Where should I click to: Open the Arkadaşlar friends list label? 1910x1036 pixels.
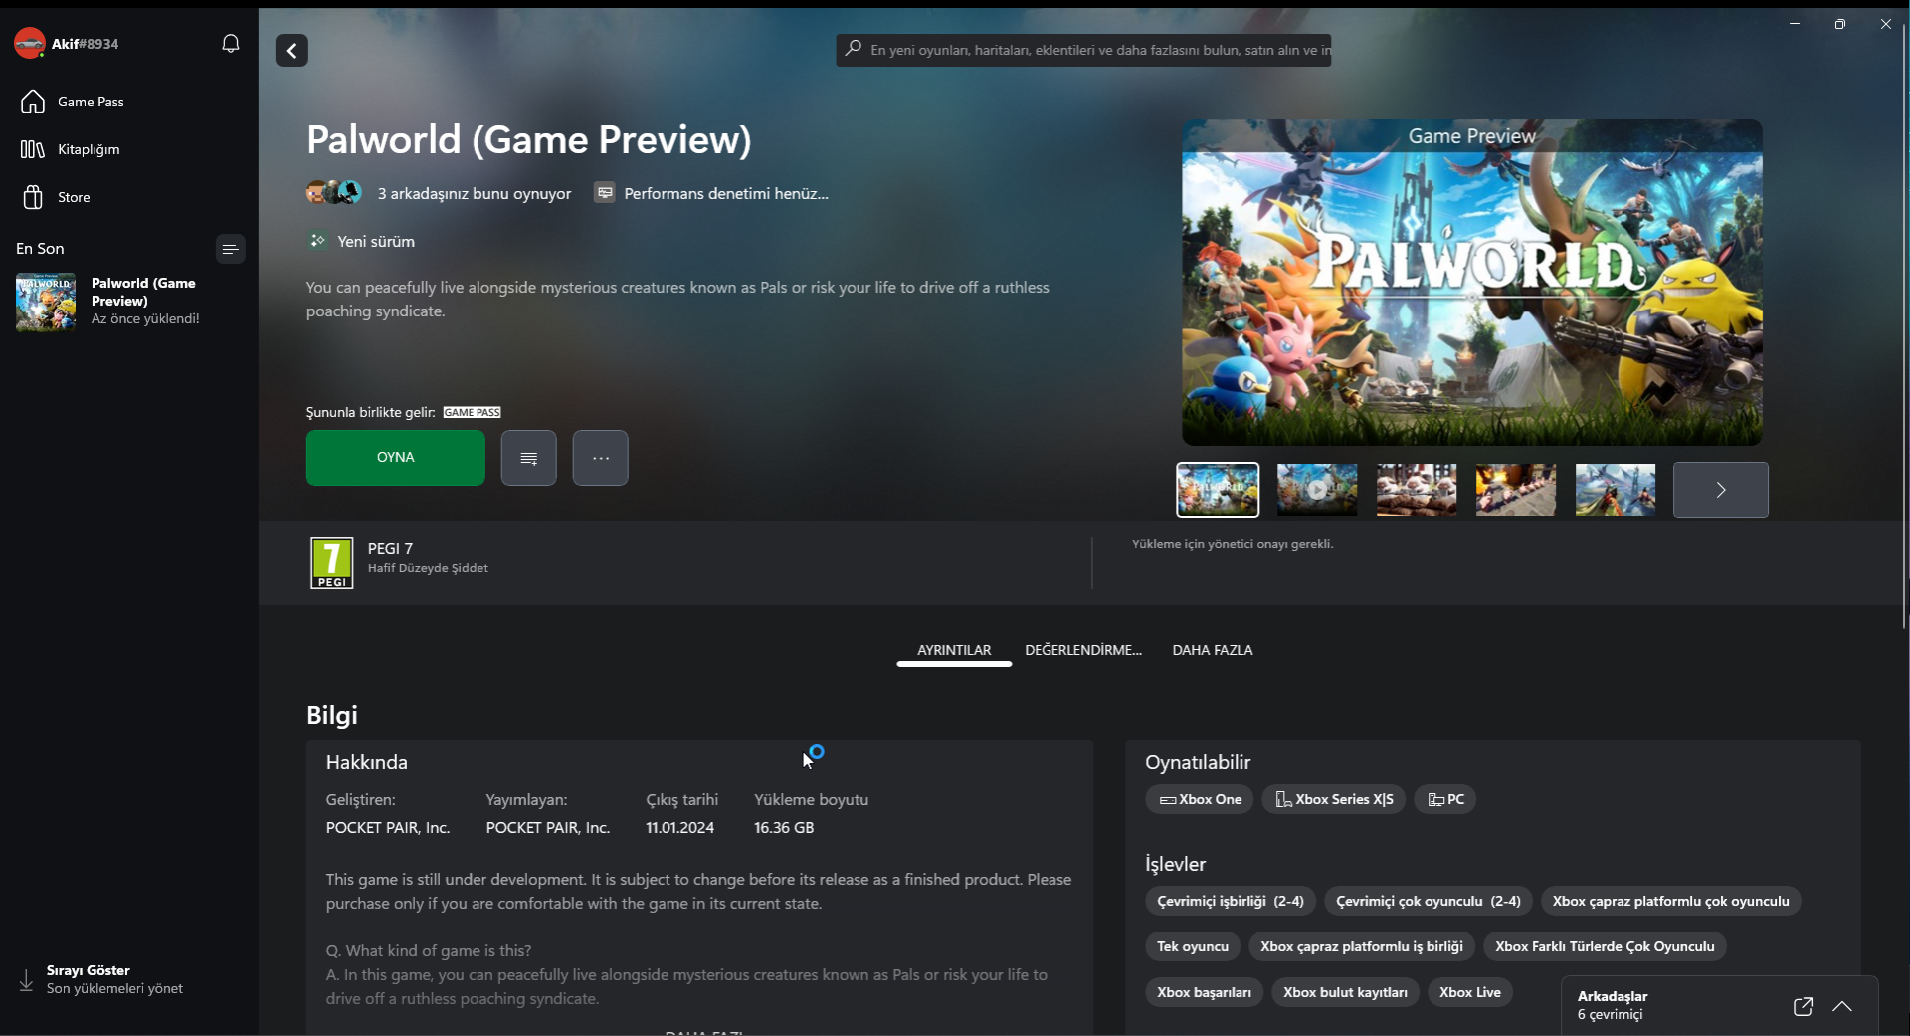(x=1613, y=996)
